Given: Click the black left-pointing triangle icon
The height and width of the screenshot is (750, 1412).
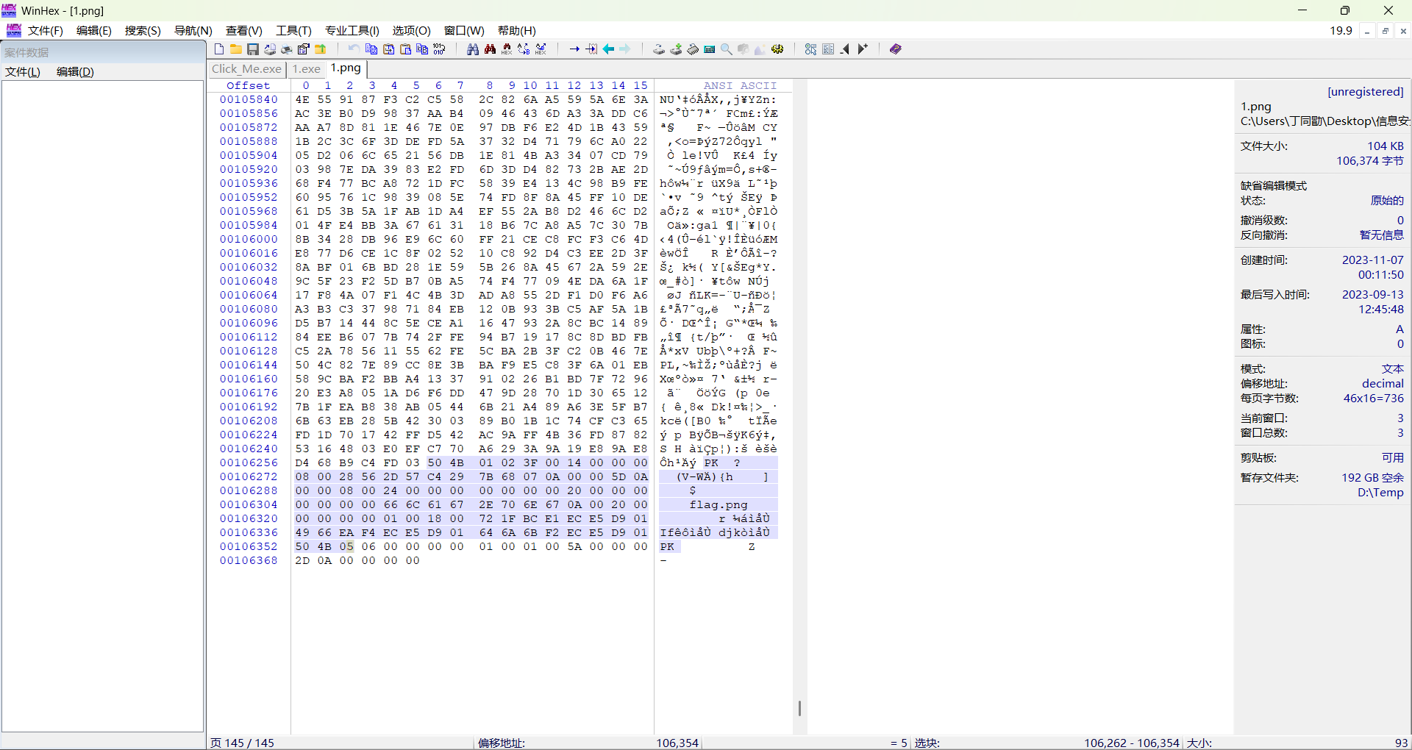Looking at the screenshot, I should [845, 49].
